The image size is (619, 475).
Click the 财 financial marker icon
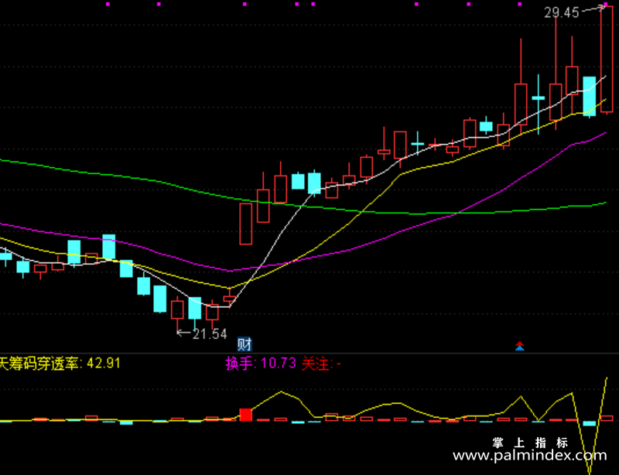coord(245,344)
